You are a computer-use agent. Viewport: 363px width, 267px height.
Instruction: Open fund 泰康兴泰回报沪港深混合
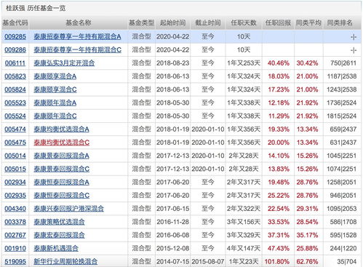(69, 209)
